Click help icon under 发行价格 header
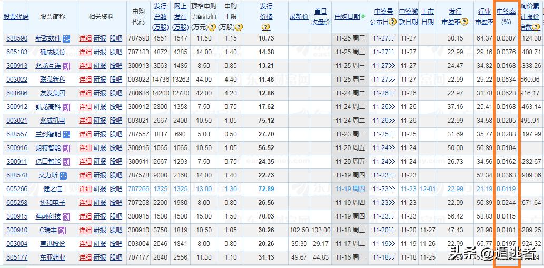Image resolution: width=544 pixels, height=268 pixels. pos(266,27)
